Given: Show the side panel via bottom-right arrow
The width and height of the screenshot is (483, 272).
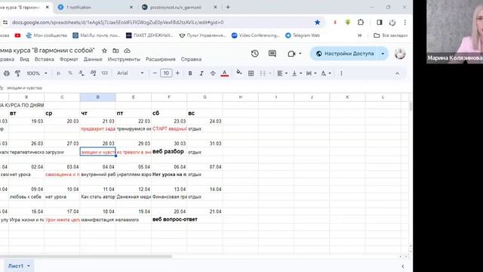Looking at the screenshot, I should [402, 266].
